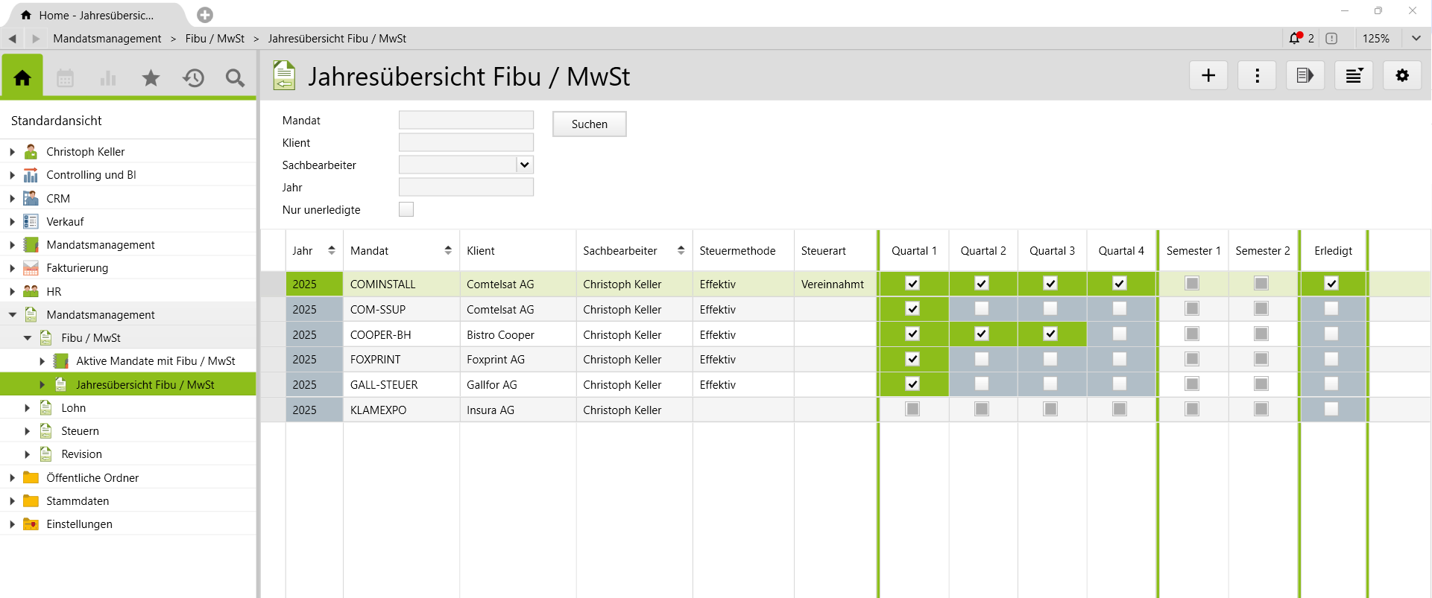Viewport: 1432px width, 598px height.
Task: Click the Jahr filter input field
Action: [466, 187]
